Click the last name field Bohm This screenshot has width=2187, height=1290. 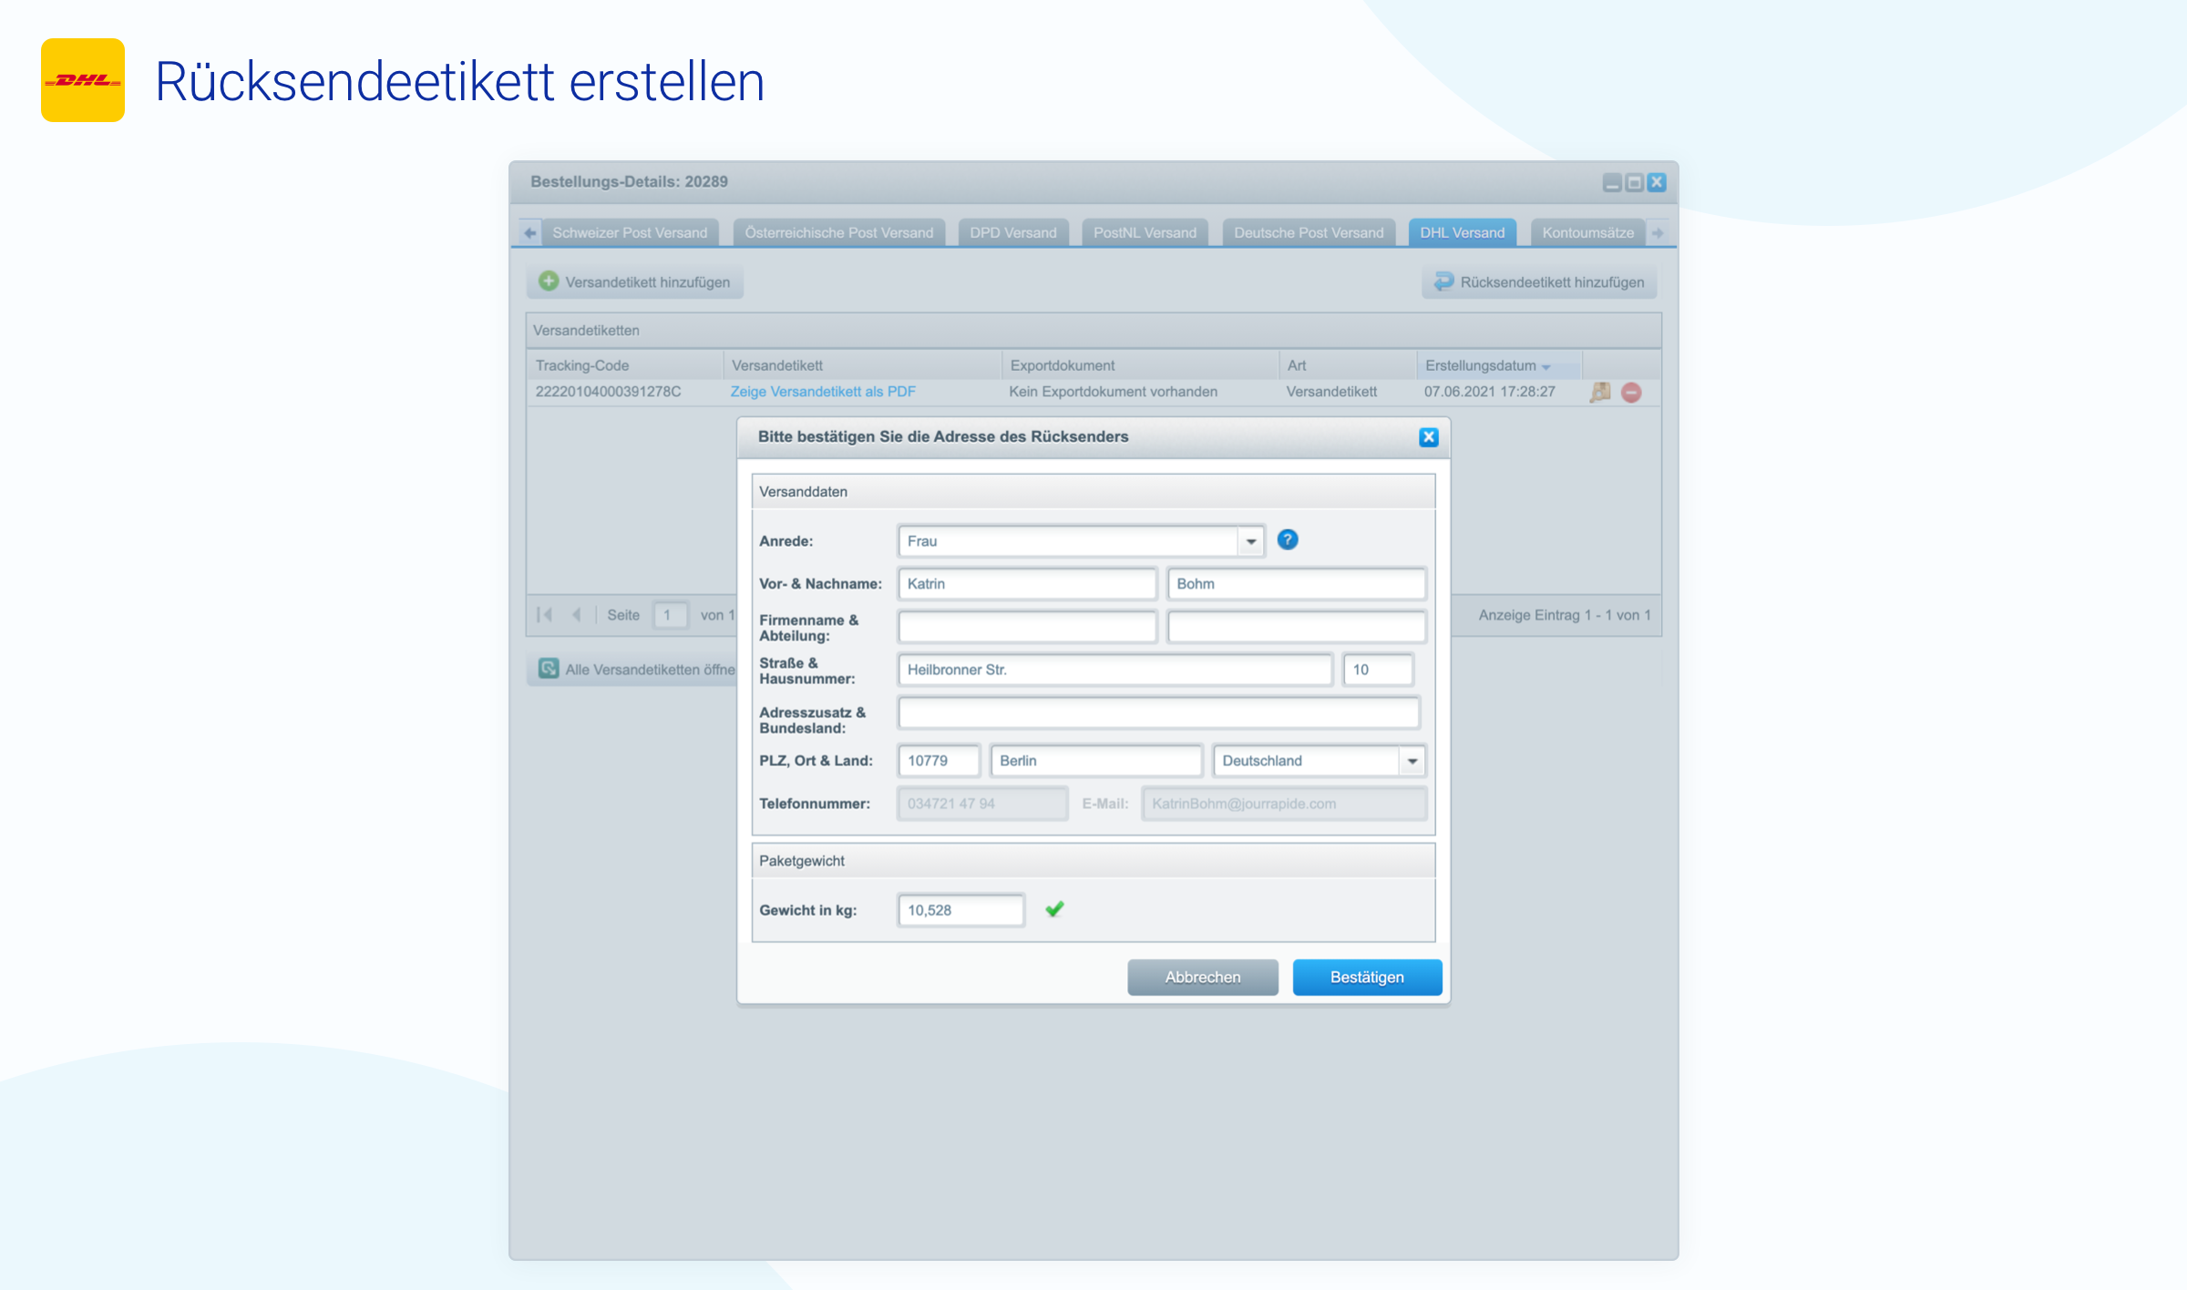[x=1296, y=584]
